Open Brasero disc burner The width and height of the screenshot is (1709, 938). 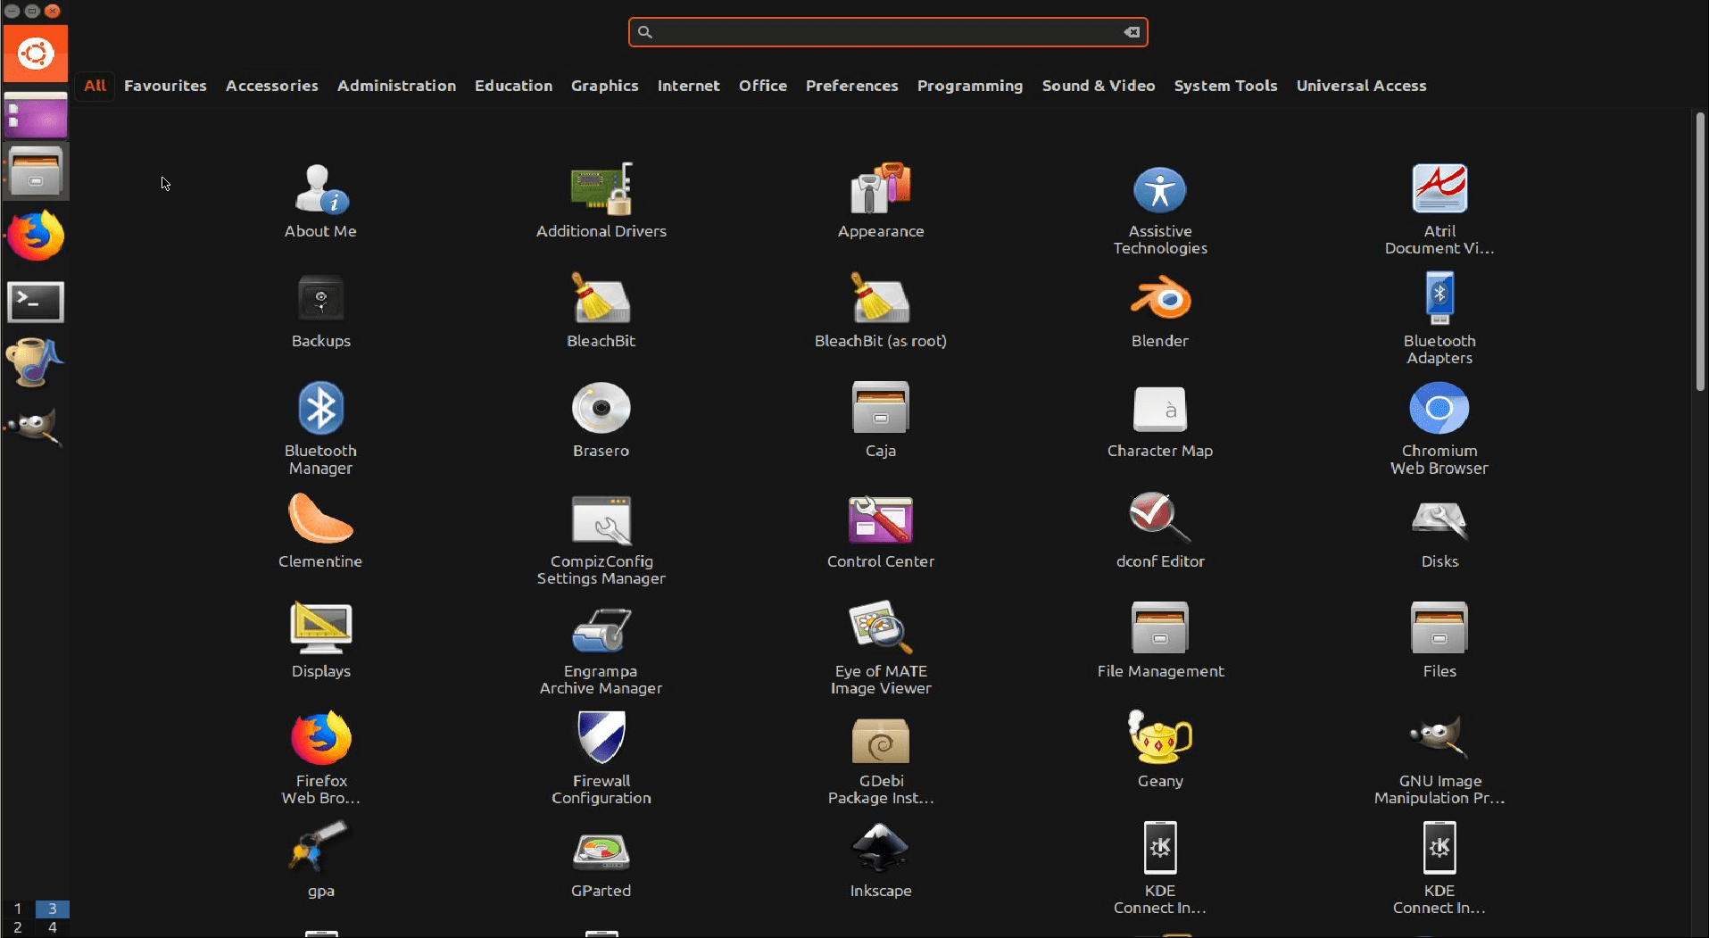click(x=601, y=421)
